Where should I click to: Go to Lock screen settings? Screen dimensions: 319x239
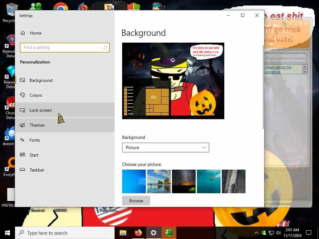click(65, 110)
